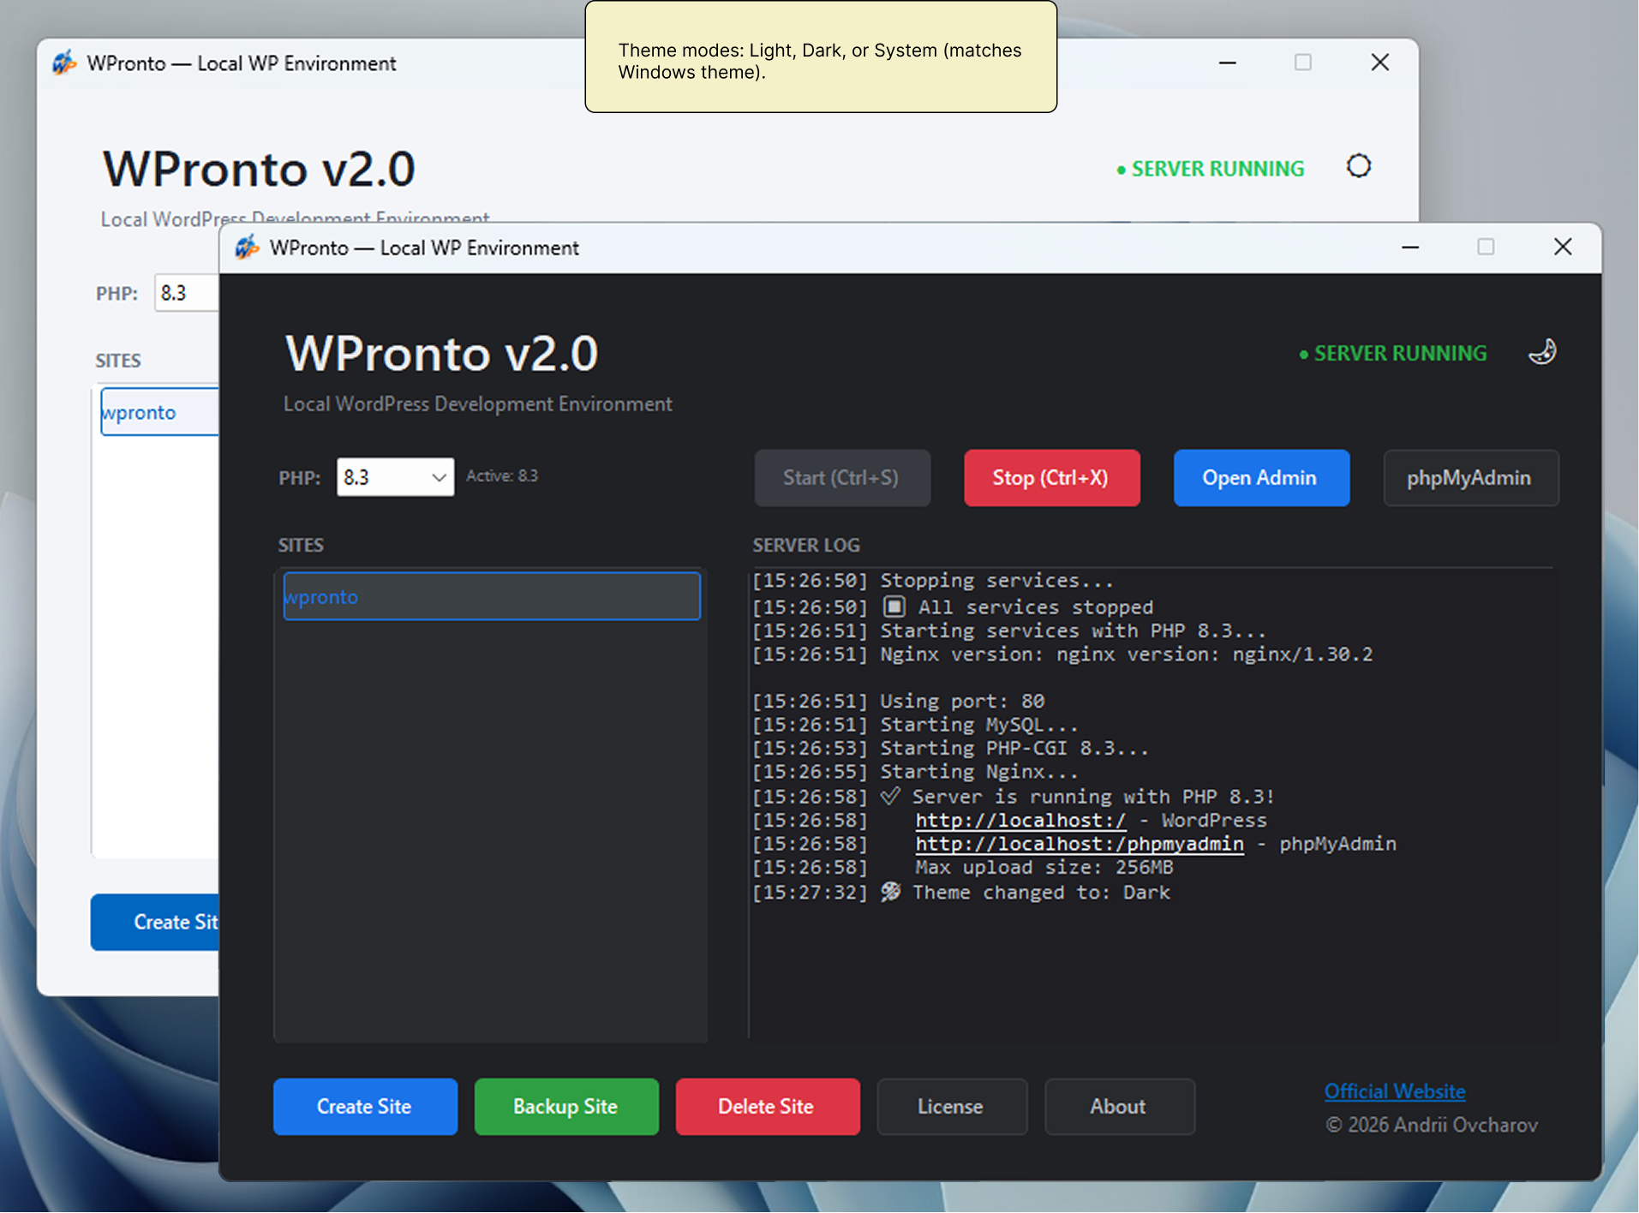Image resolution: width=1639 pixels, height=1213 pixels.
Task: Open http://localhost:/phpmyadmin log link
Action: (x=1080, y=844)
